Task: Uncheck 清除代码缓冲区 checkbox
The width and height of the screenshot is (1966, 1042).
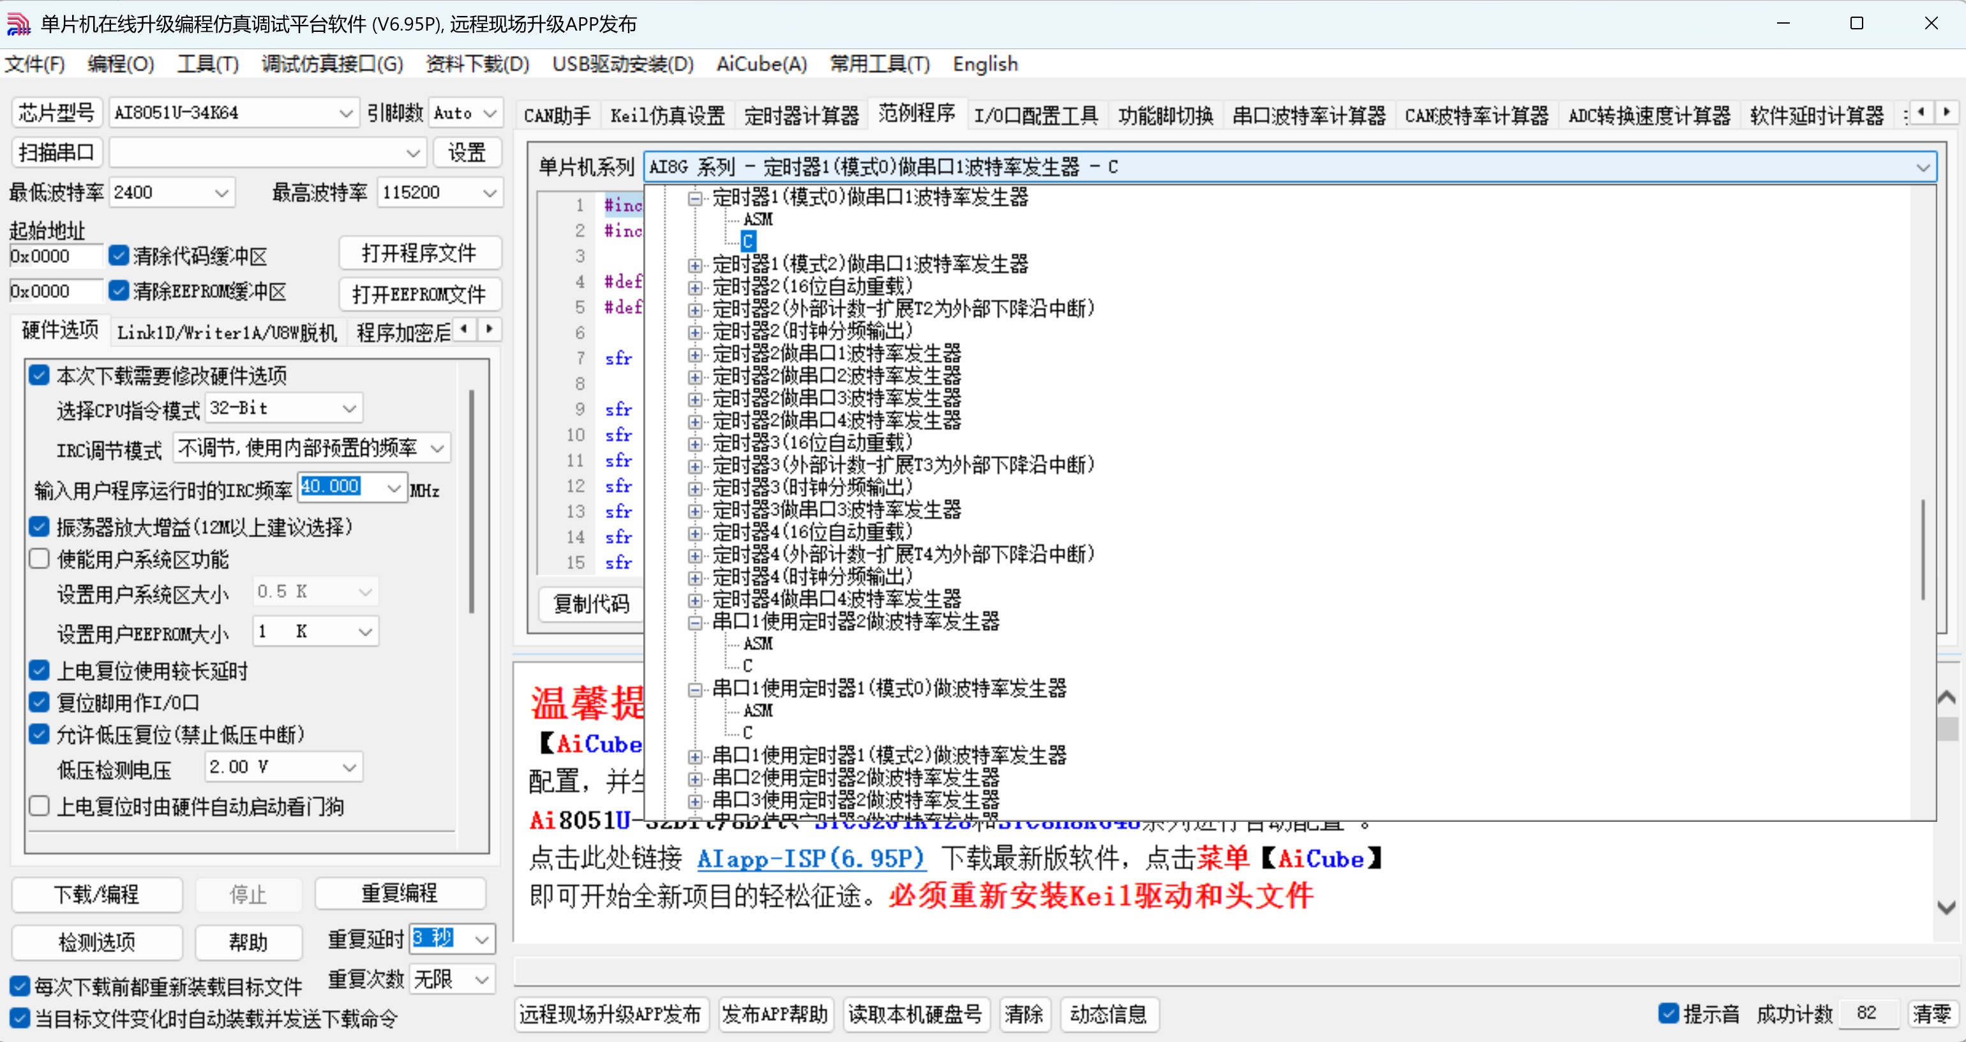Action: pos(119,255)
